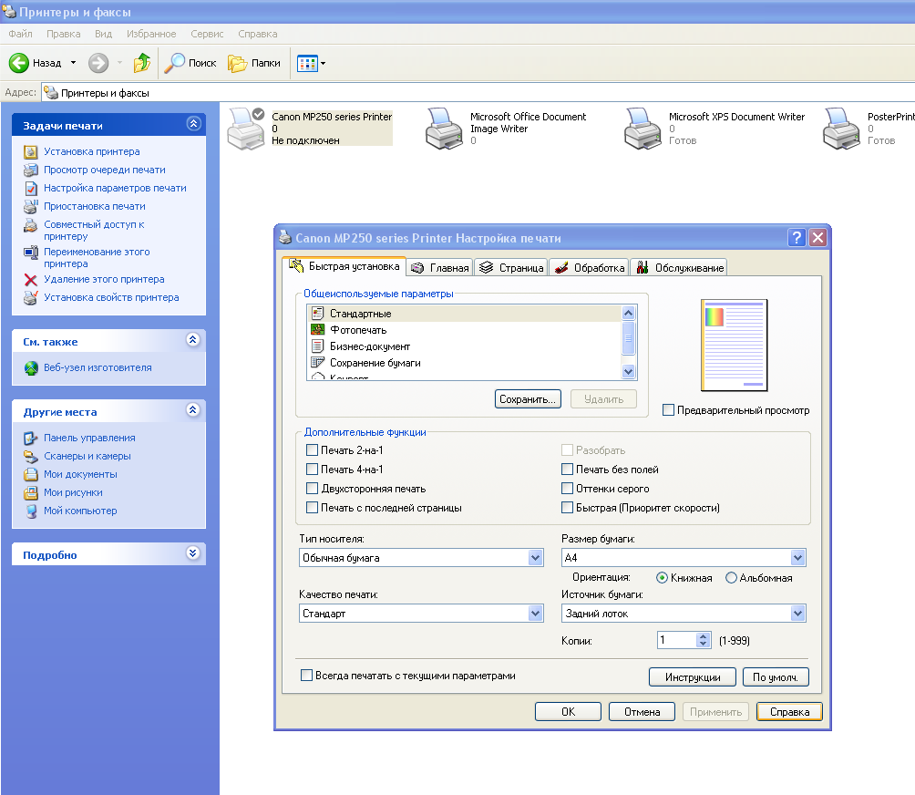Select Фотопечать in the presets list
The width and height of the screenshot is (915, 795).
tap(465, 330)
